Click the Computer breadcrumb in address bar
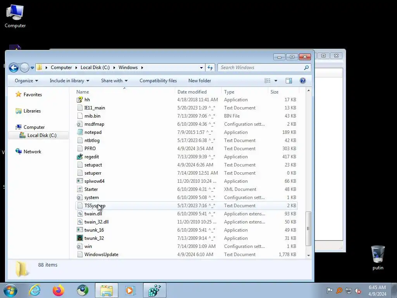The width and height of the screenshot is (397, 298). (x=61, y=68)
